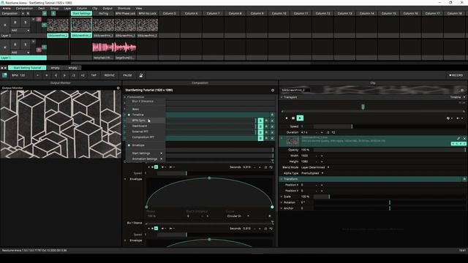Screen dimensions: 468x263
Task: Double the BPM with x2 button
Action: click(x=83, y=75)
